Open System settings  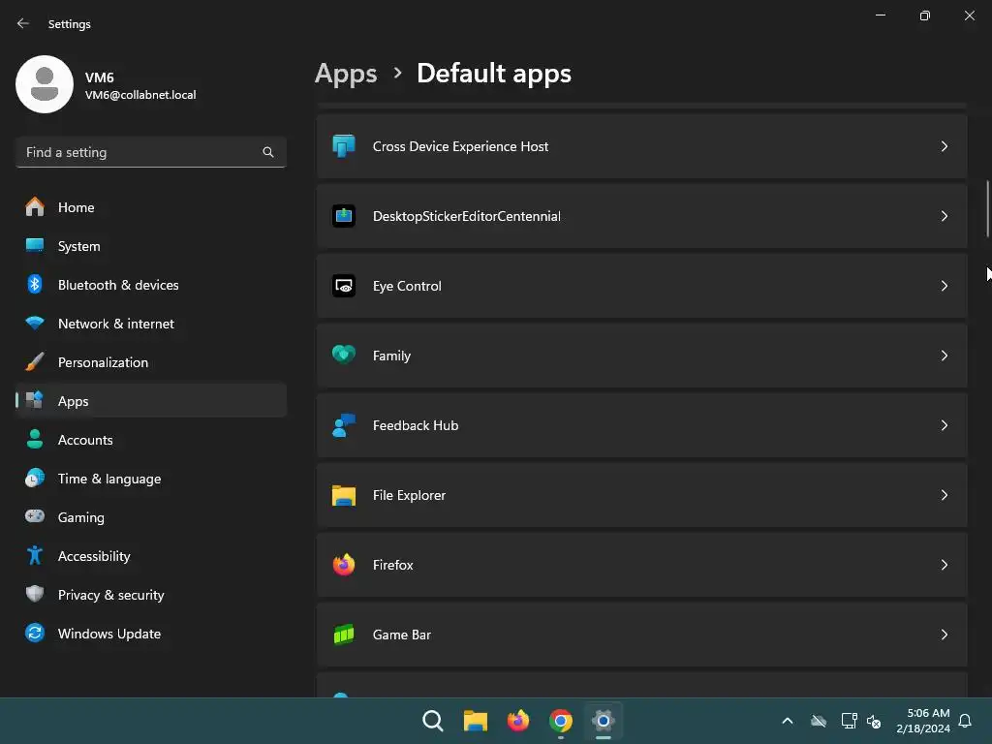[x=151, y=246]
